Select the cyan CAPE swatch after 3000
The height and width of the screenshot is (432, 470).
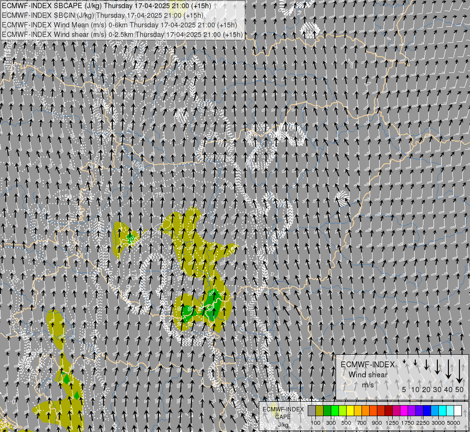[443, 411]
